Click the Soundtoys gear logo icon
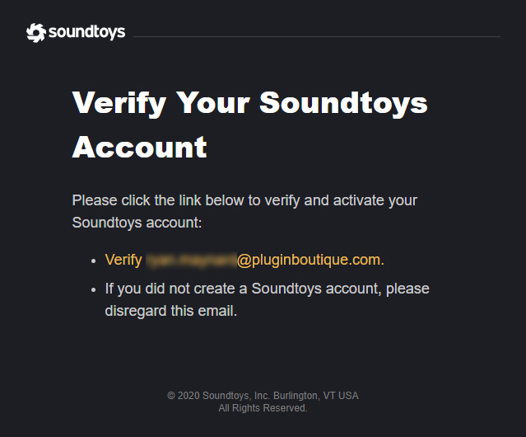The height and width of the screenshot is (437, 526). (x=35, y=32)
